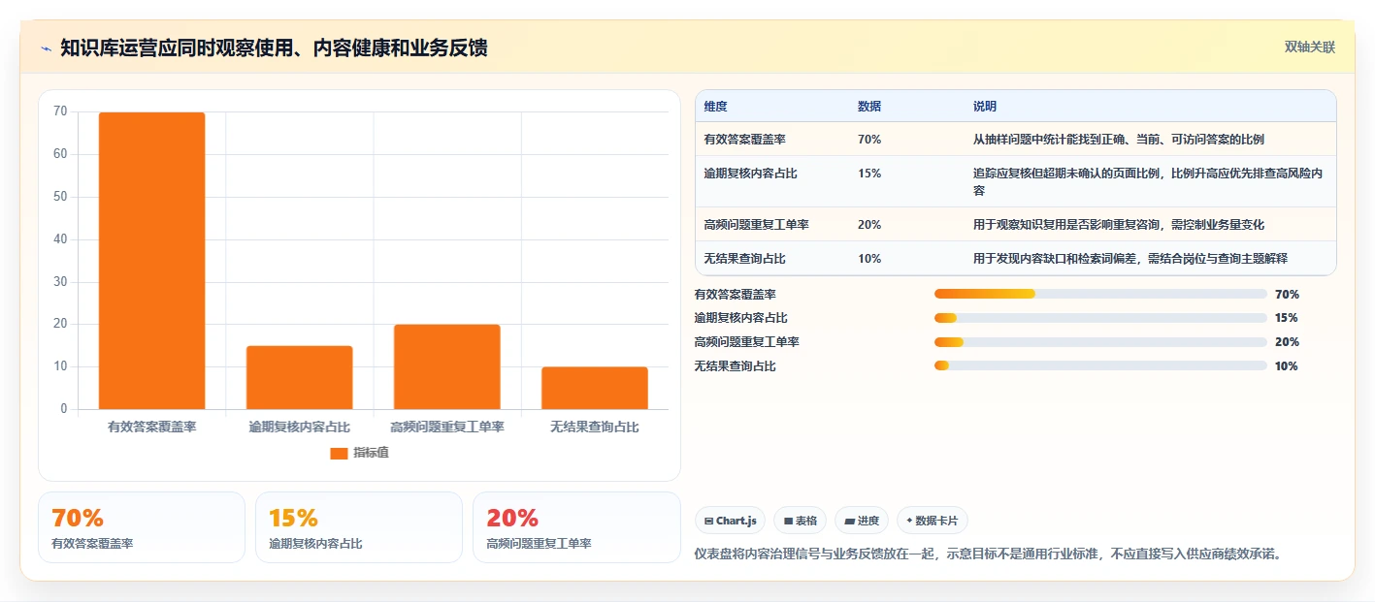This screenshot has width=1375, height=602.
Task: Click the lightning icon beside the dashboard title
Action: pos(47,48)
